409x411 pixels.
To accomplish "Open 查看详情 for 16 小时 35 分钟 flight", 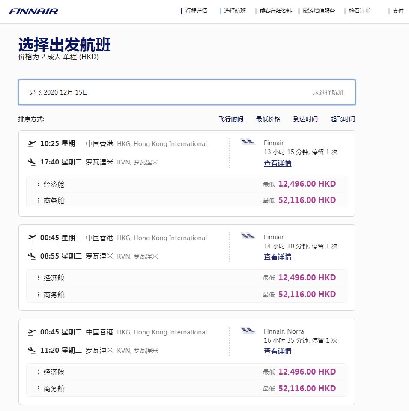I will point(278,351).
